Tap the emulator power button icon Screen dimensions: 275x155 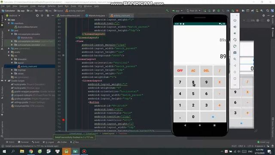235,20
